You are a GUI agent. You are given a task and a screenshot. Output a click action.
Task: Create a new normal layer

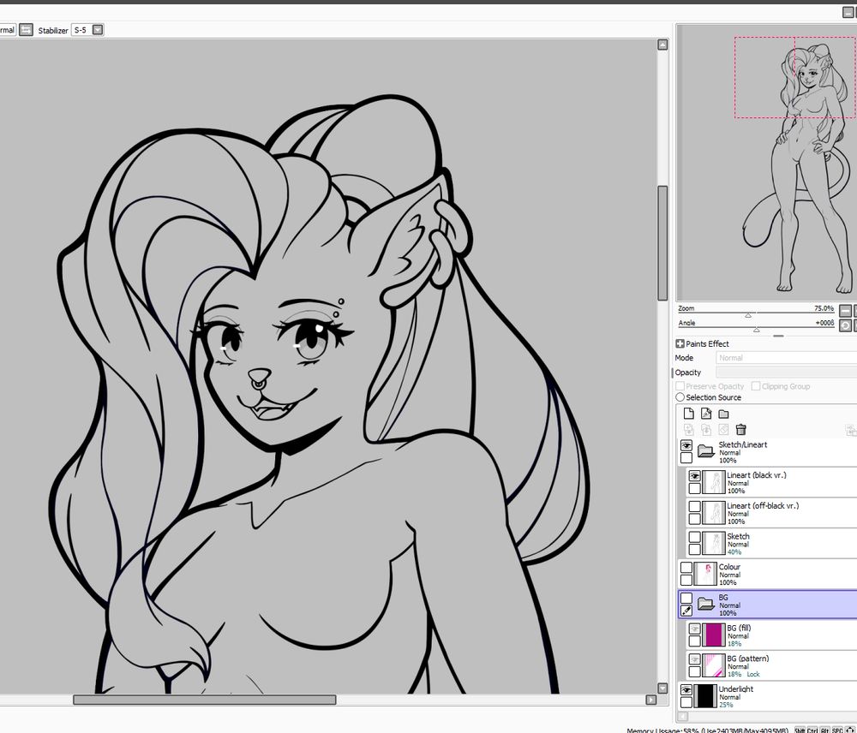pyautogui.click(x=689, y=414)
